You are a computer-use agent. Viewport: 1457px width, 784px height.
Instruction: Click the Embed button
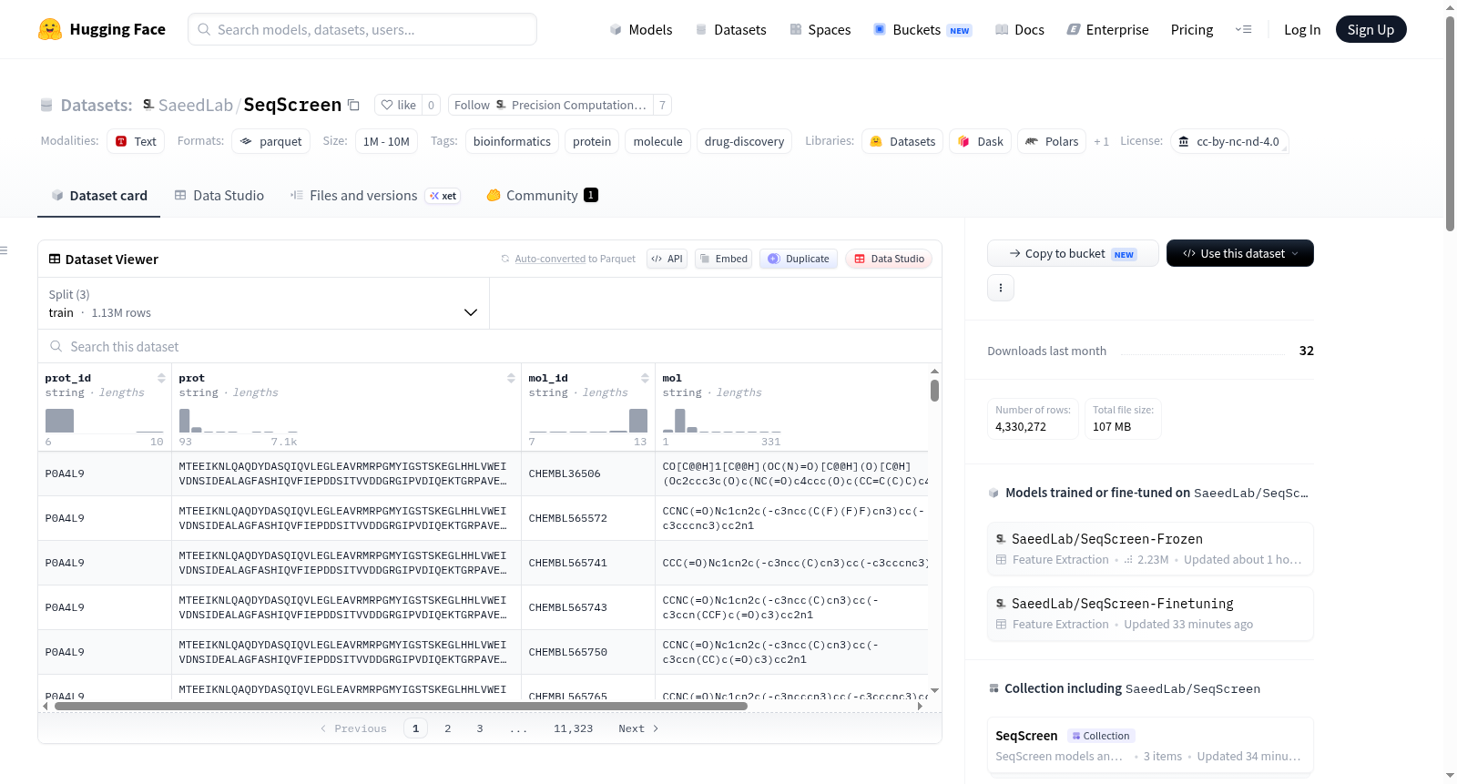(x=723, y=259)
